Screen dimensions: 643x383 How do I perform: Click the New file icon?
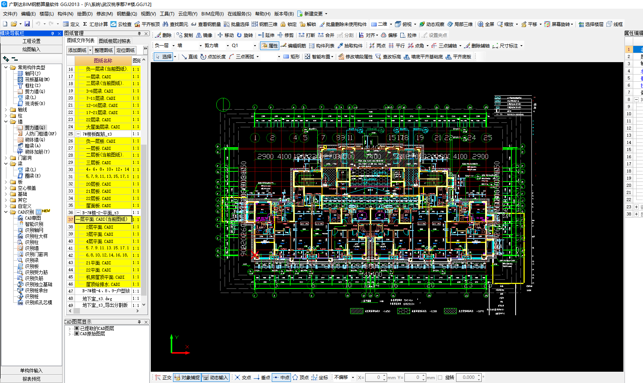pos(5,24)
